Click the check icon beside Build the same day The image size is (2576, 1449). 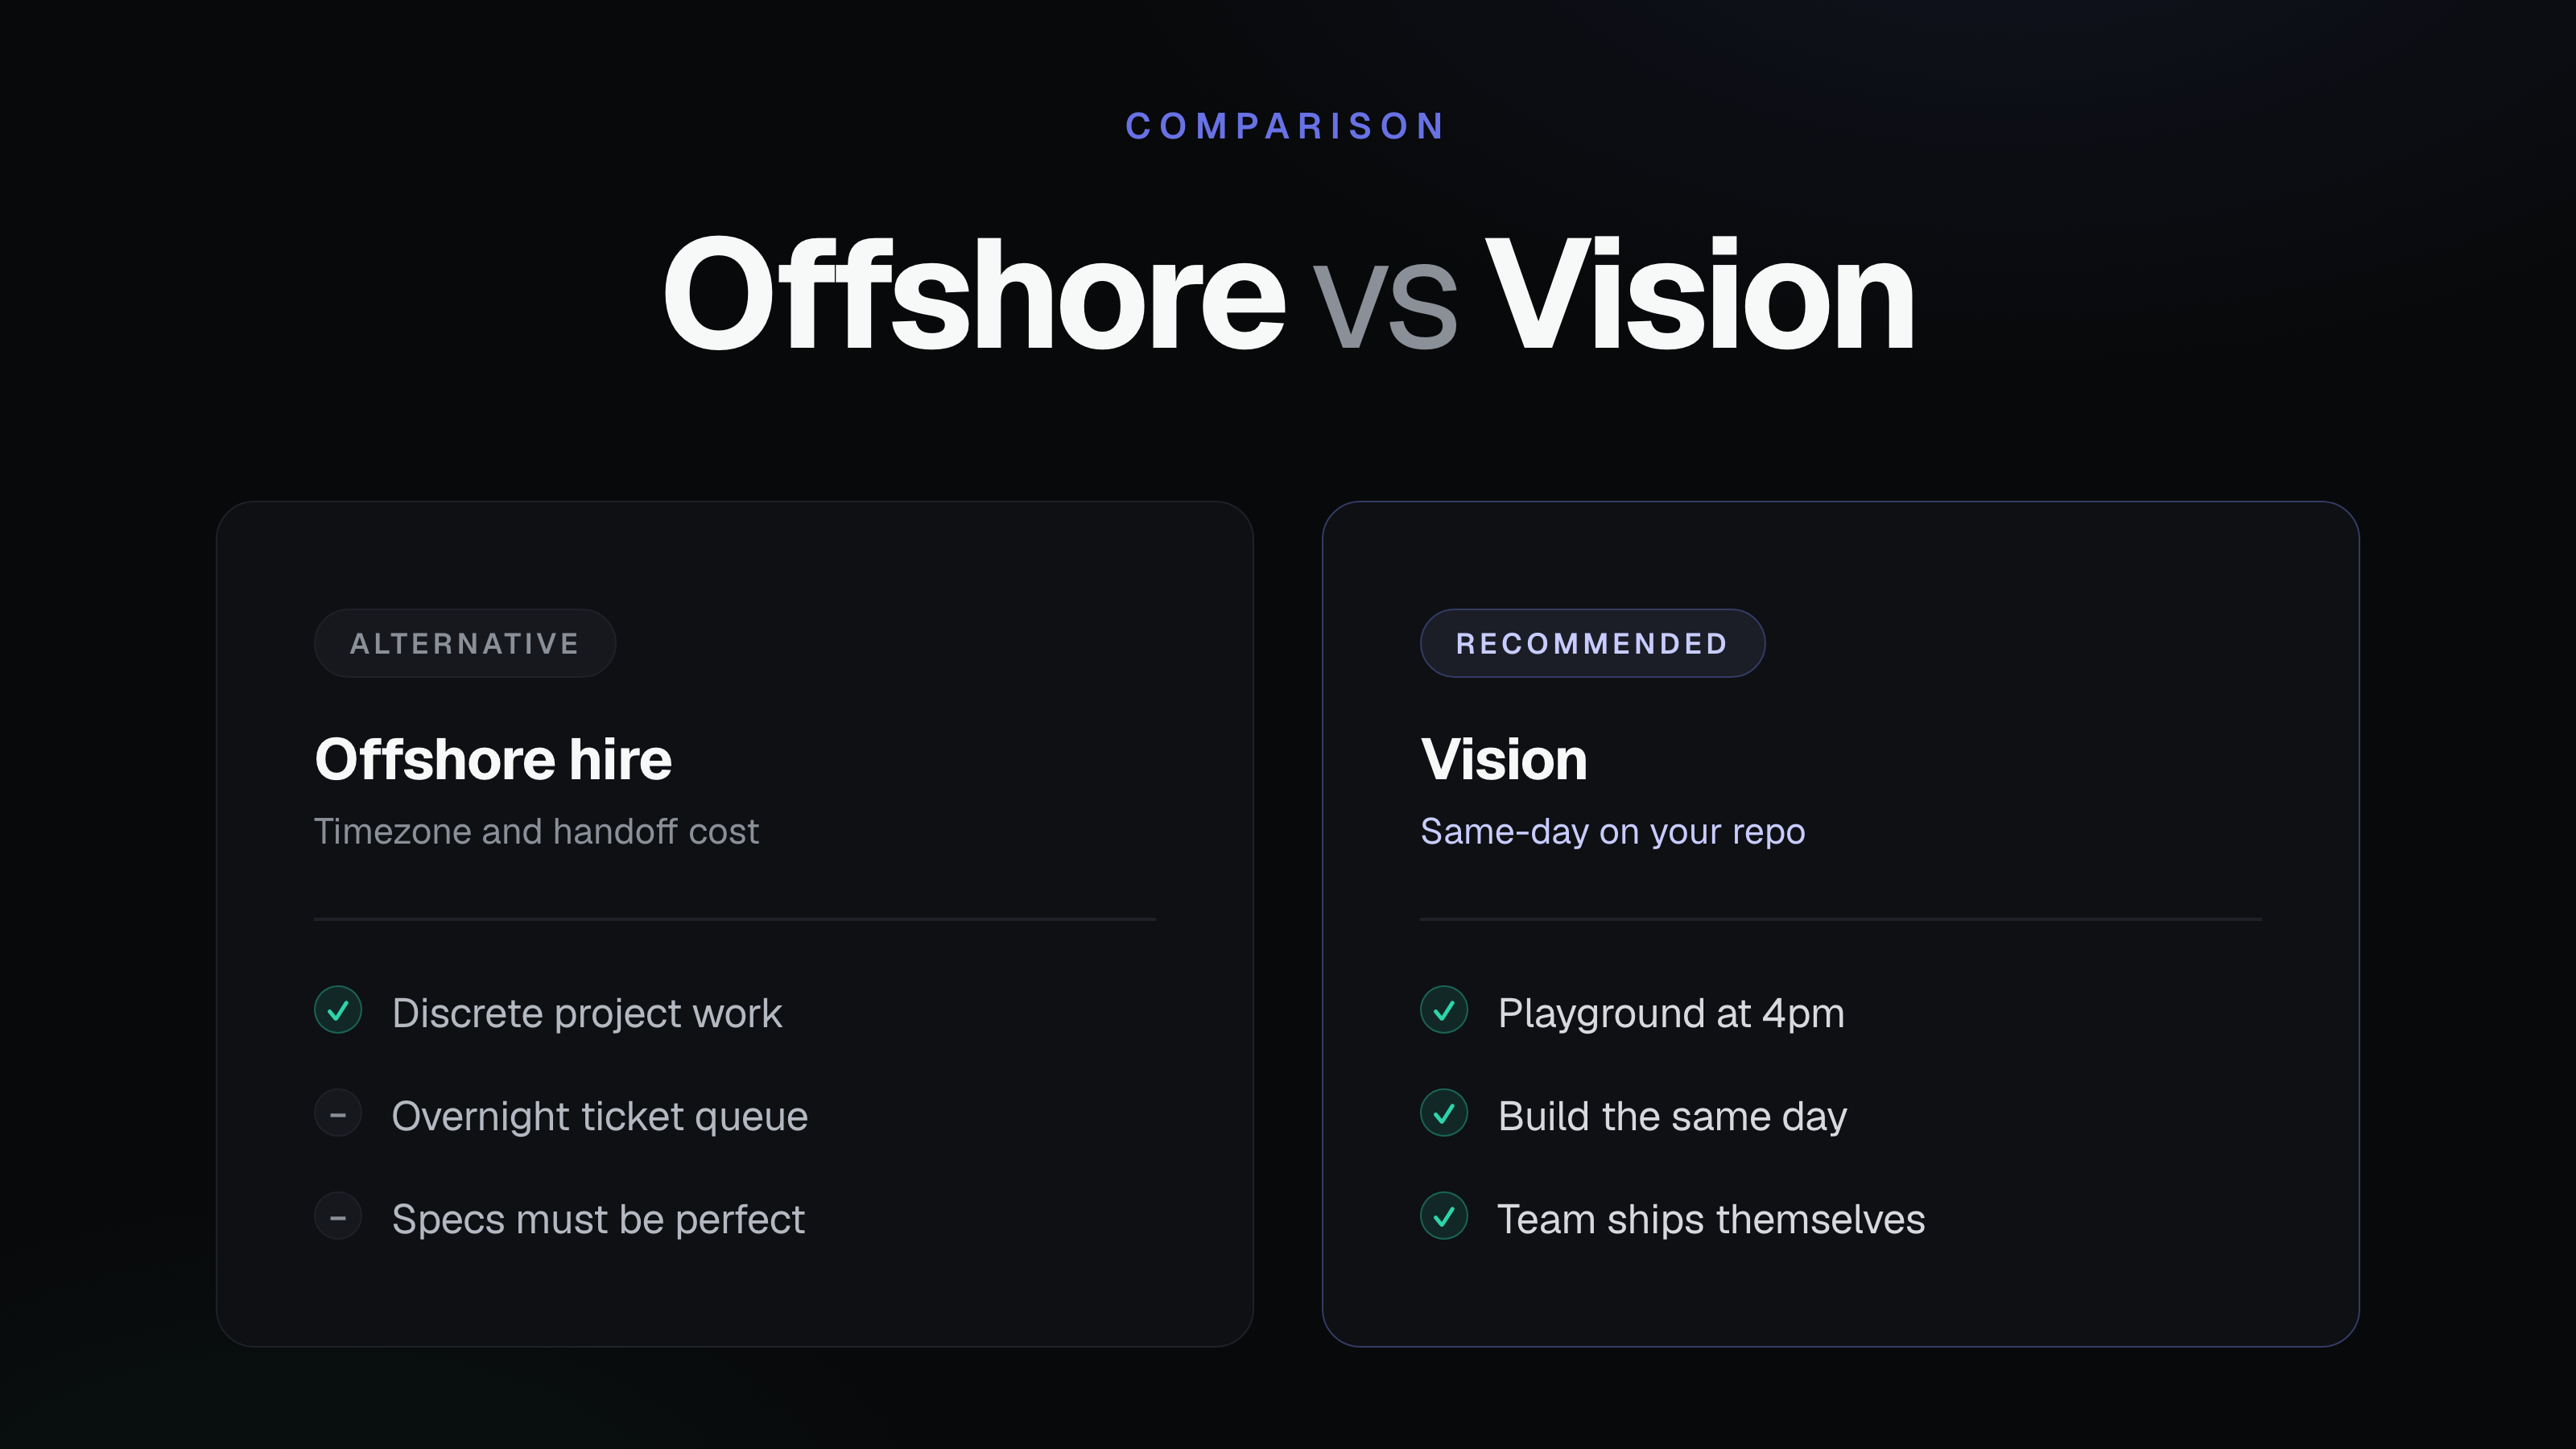click(x=1444, y=1114)
